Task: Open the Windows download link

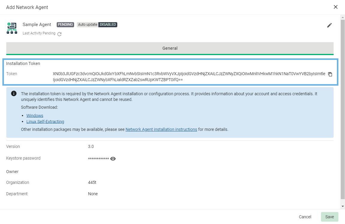Action: click(35, 116)
